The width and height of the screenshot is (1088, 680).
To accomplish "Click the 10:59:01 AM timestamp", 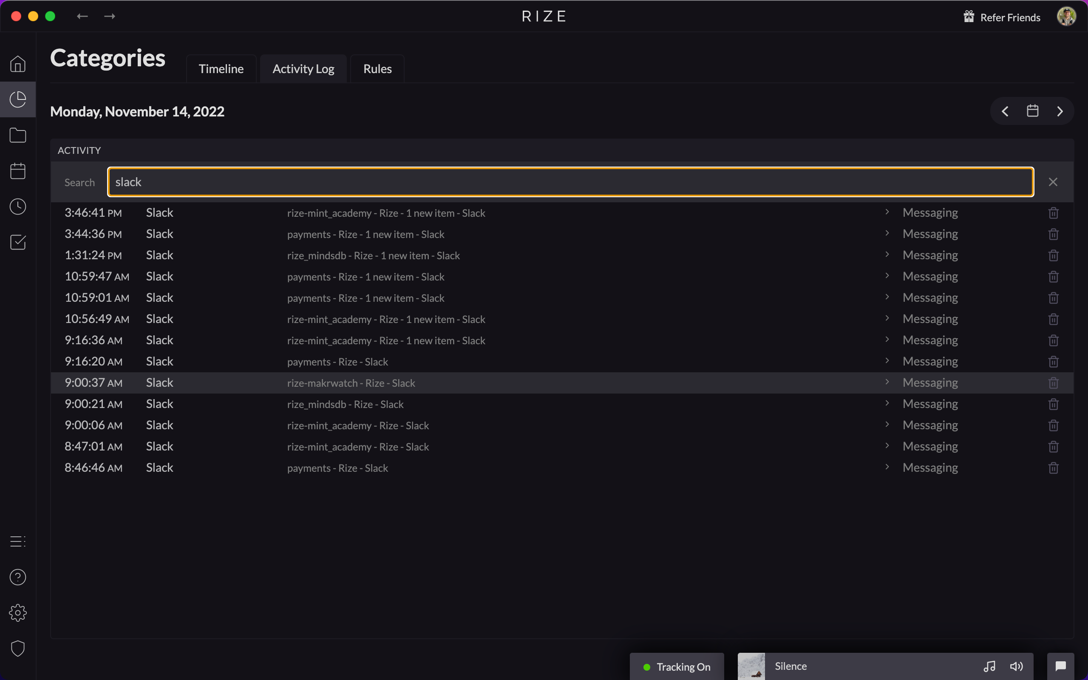I will click(97, 298).
